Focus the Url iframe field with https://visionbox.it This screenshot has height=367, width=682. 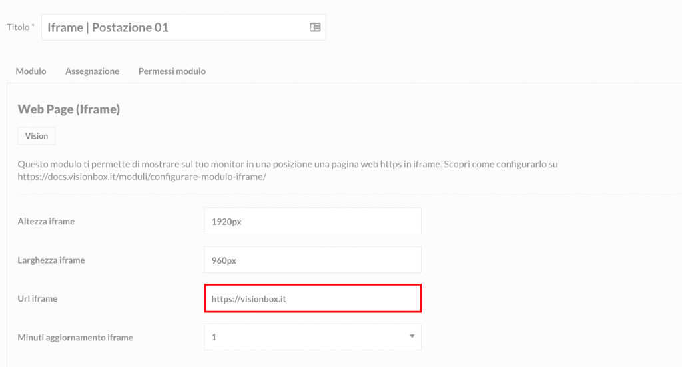click(313, 298)
